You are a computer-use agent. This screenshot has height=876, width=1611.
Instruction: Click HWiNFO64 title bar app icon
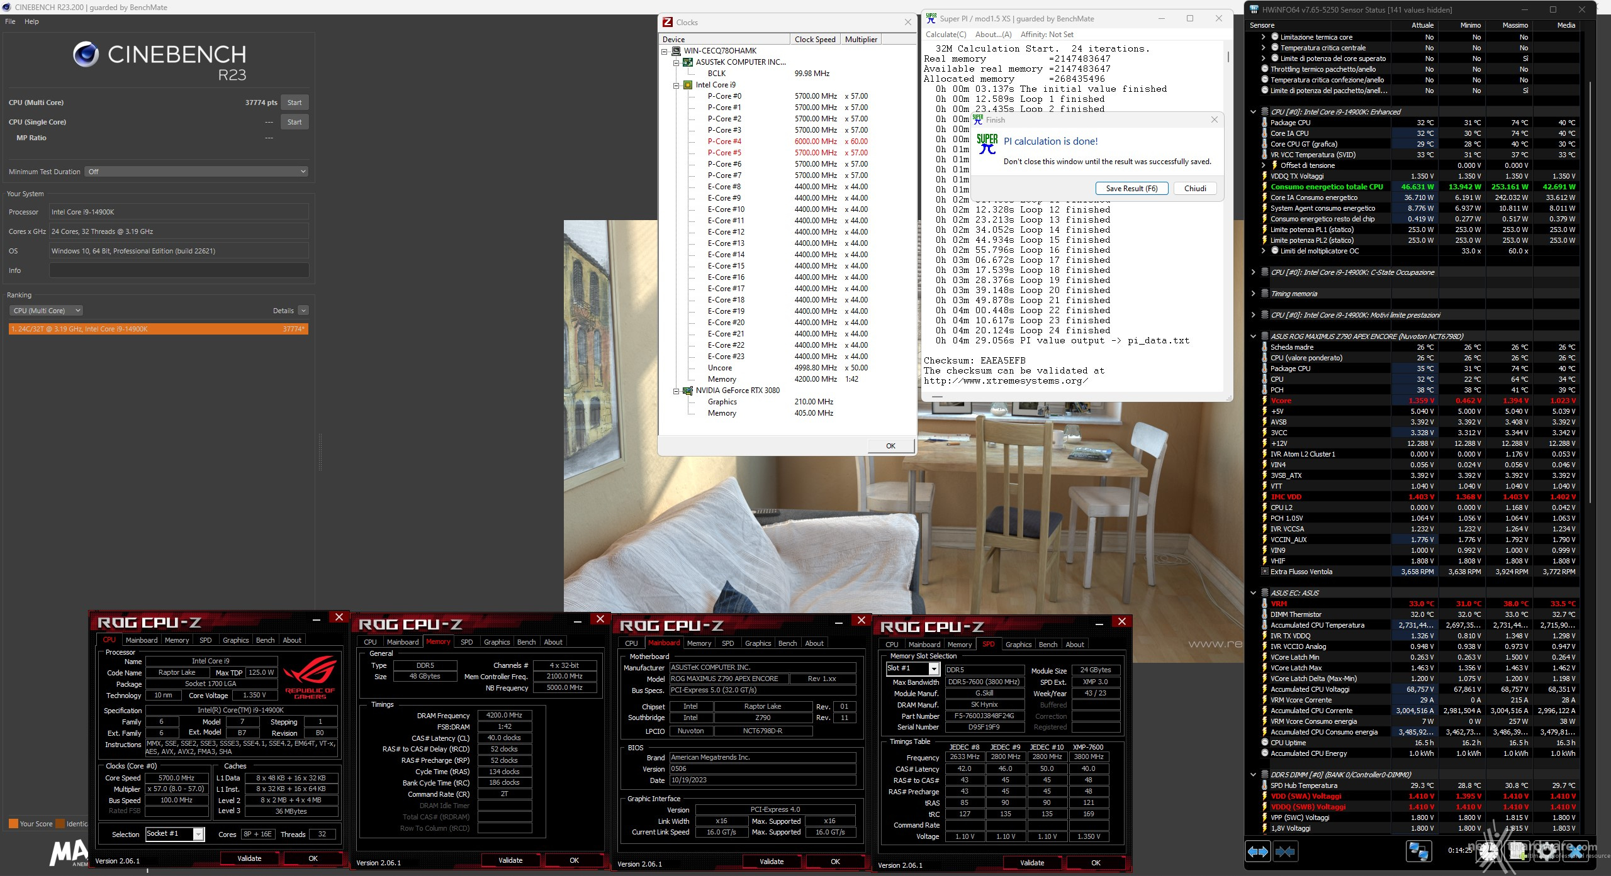click(x=1254, y=9)
